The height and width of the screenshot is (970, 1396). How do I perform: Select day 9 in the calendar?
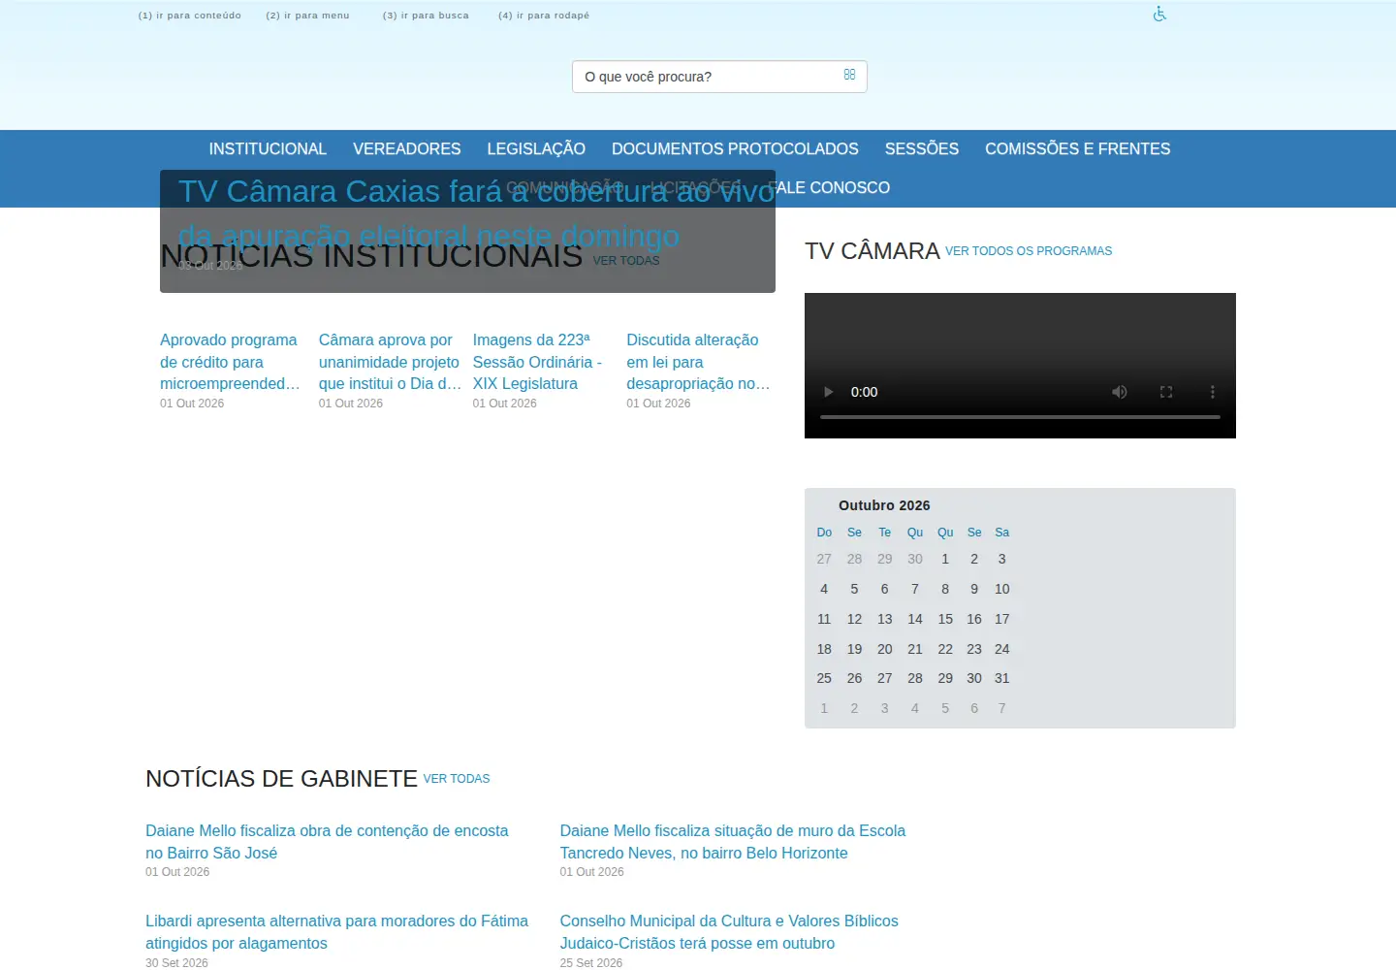pos(974,589)
